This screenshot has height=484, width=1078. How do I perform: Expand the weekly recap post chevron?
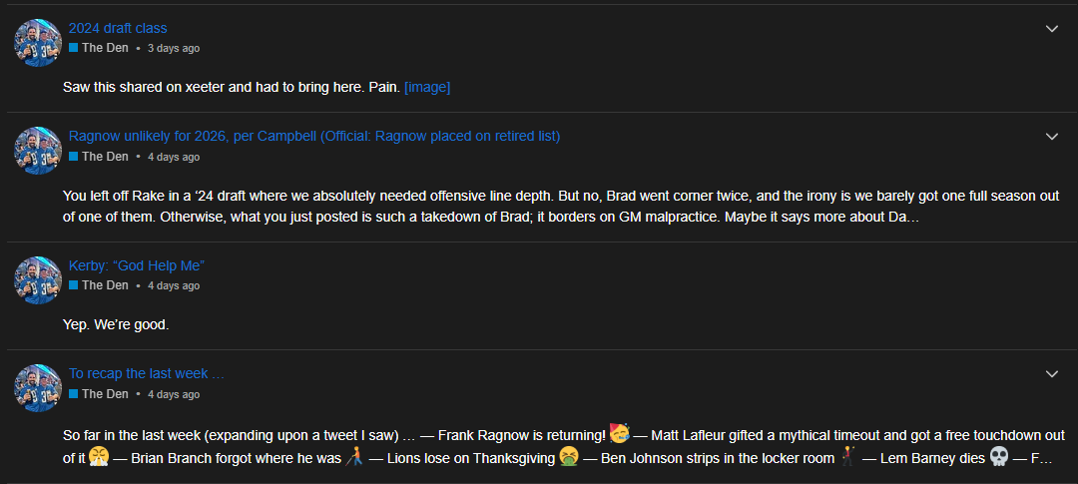(1051, 374)
